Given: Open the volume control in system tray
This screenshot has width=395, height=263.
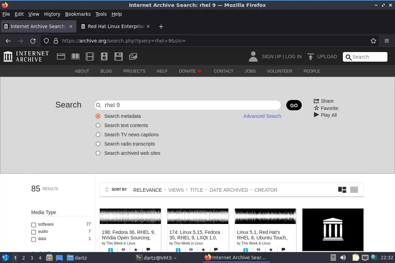Looking at the screenshot, I should click(343, 258).
